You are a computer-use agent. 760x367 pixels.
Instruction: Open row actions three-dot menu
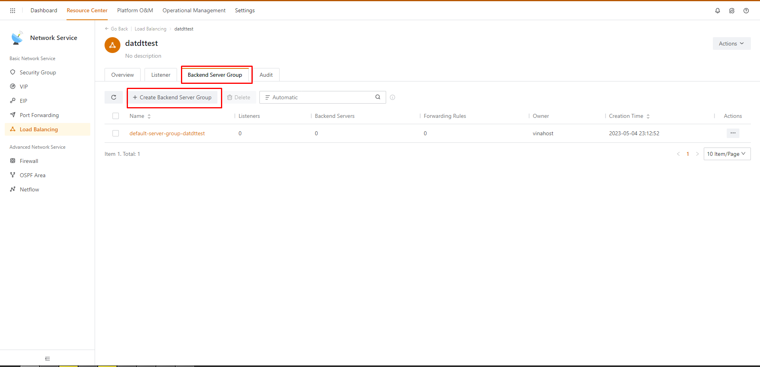point(733,133)
